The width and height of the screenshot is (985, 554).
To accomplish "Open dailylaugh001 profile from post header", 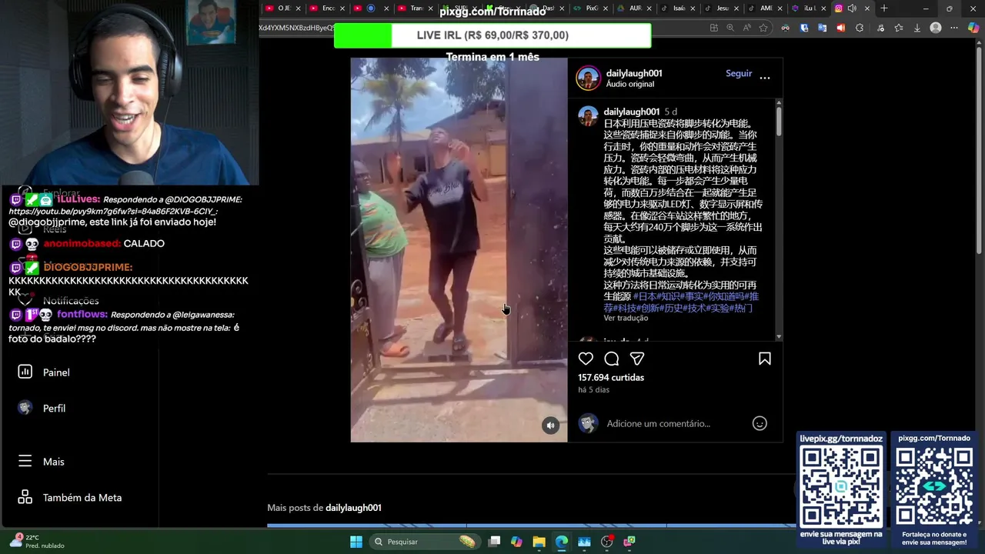I will [634, 73].
